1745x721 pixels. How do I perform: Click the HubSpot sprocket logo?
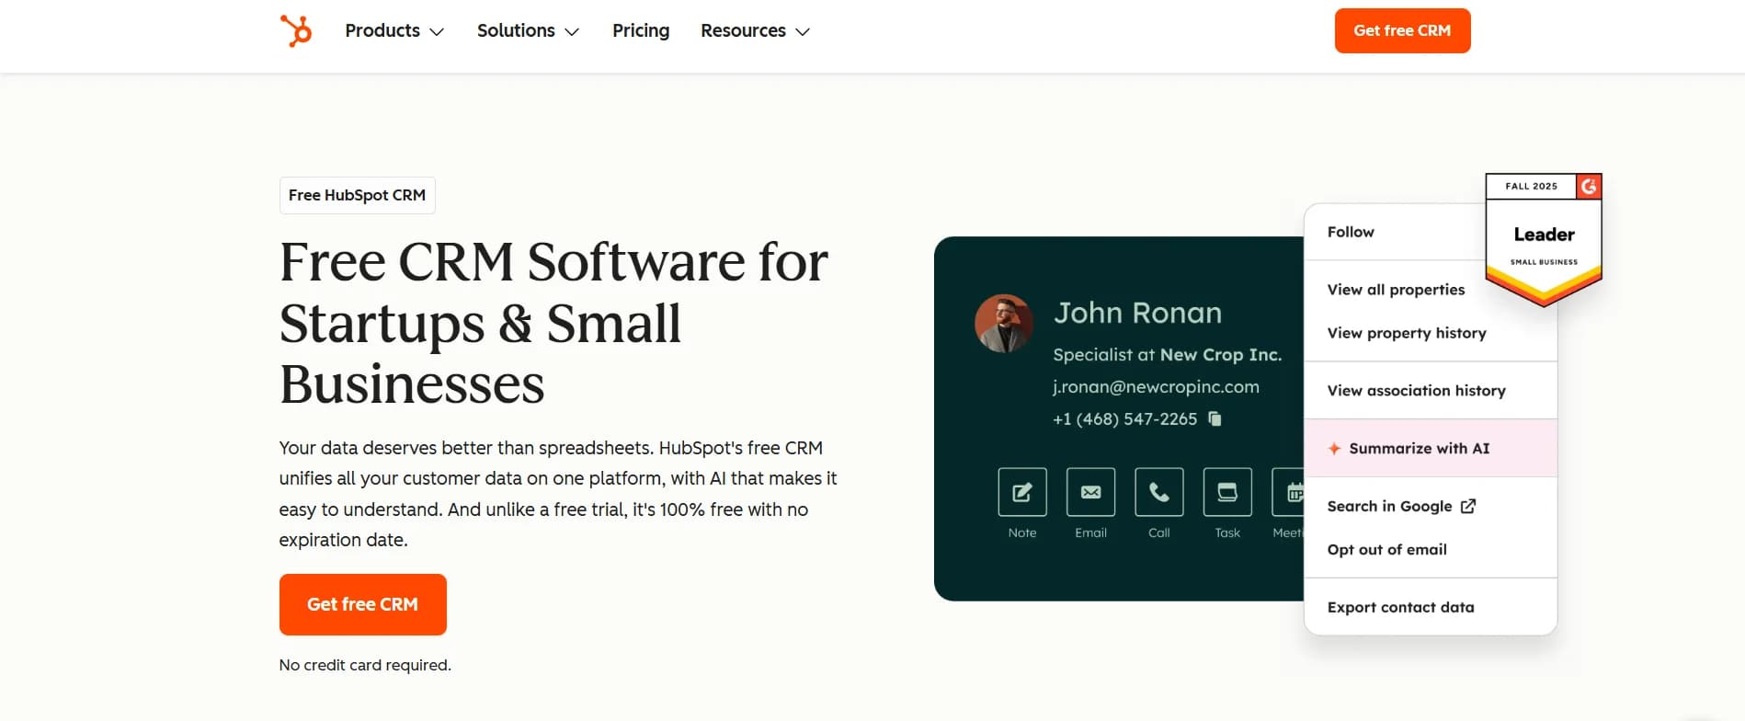(296, 30)
